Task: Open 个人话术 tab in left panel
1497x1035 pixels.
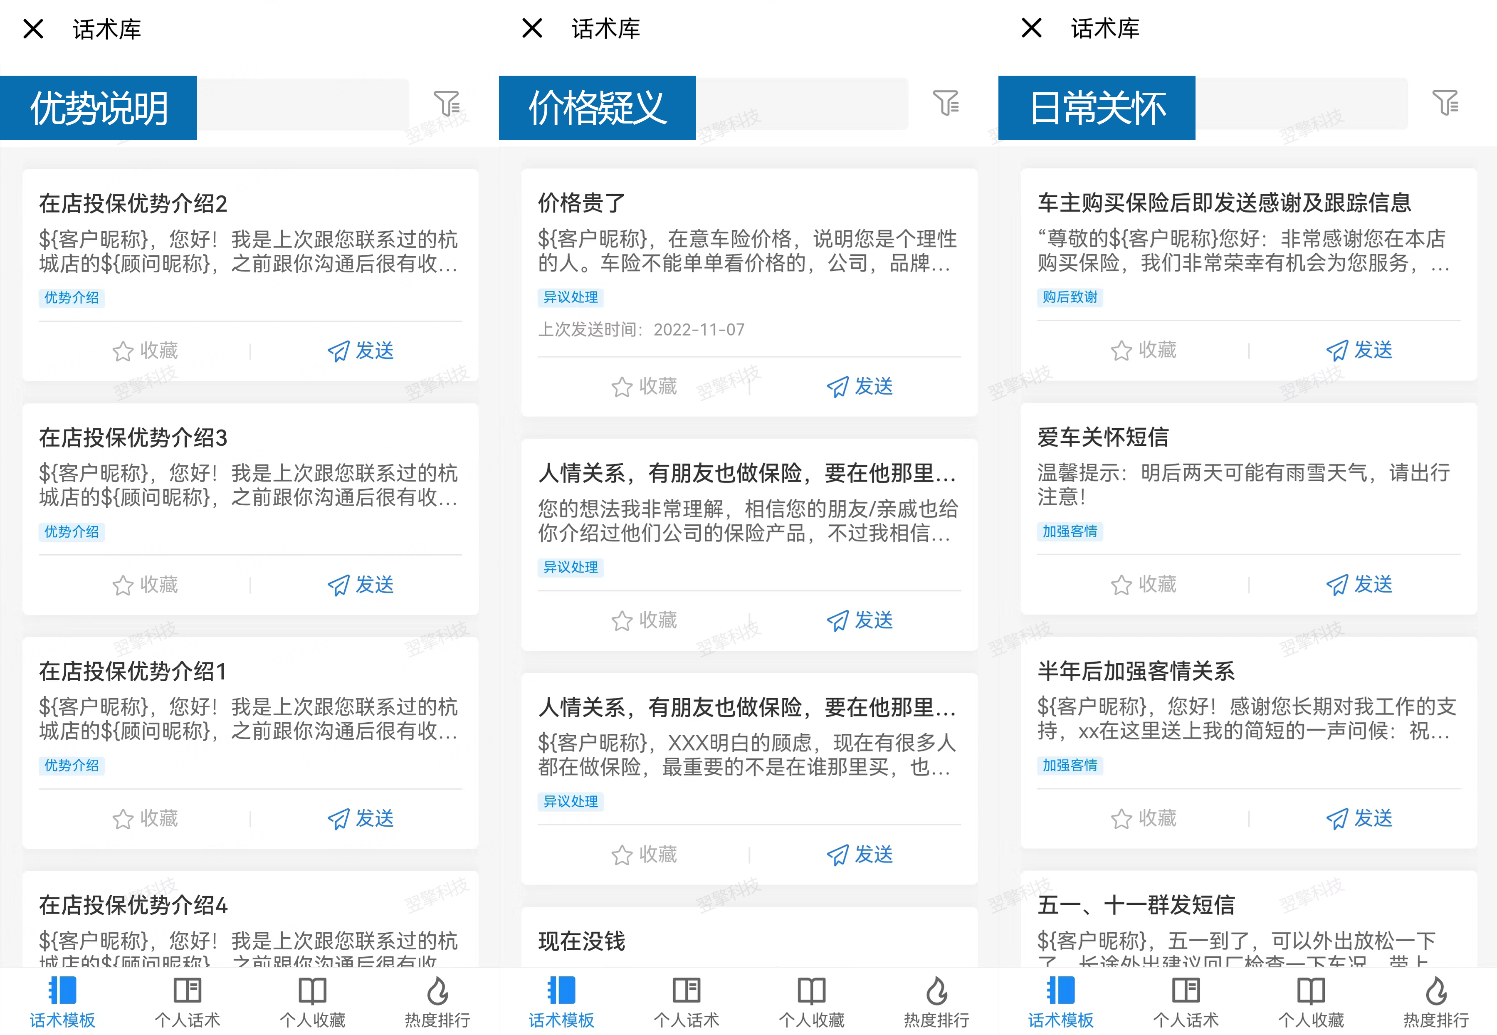Action: click(x=188, y=1002)
